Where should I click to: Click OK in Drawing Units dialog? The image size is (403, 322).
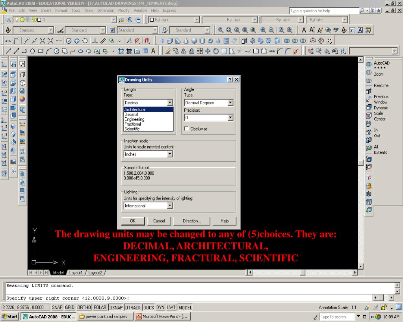[133, 221]
